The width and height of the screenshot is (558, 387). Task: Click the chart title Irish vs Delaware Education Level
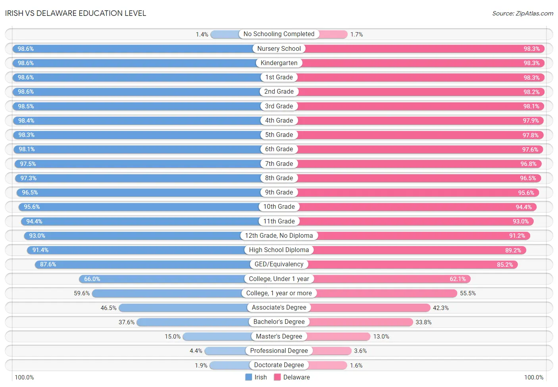tap(75, 13)
